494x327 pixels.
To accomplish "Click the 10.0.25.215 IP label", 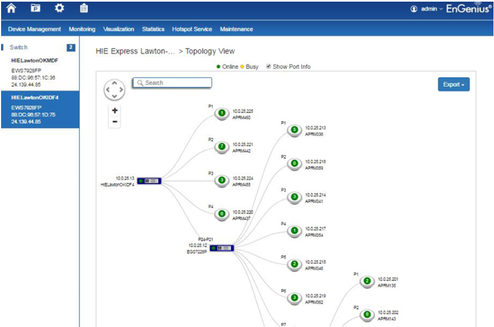I will [315, 262].
